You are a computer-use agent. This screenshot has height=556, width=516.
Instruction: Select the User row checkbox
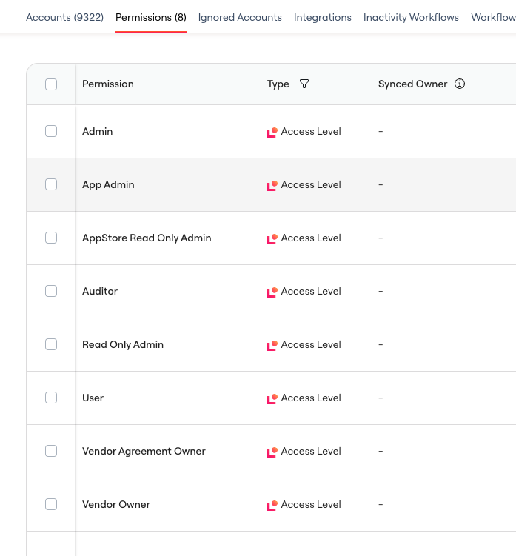[x=51, y=398]
